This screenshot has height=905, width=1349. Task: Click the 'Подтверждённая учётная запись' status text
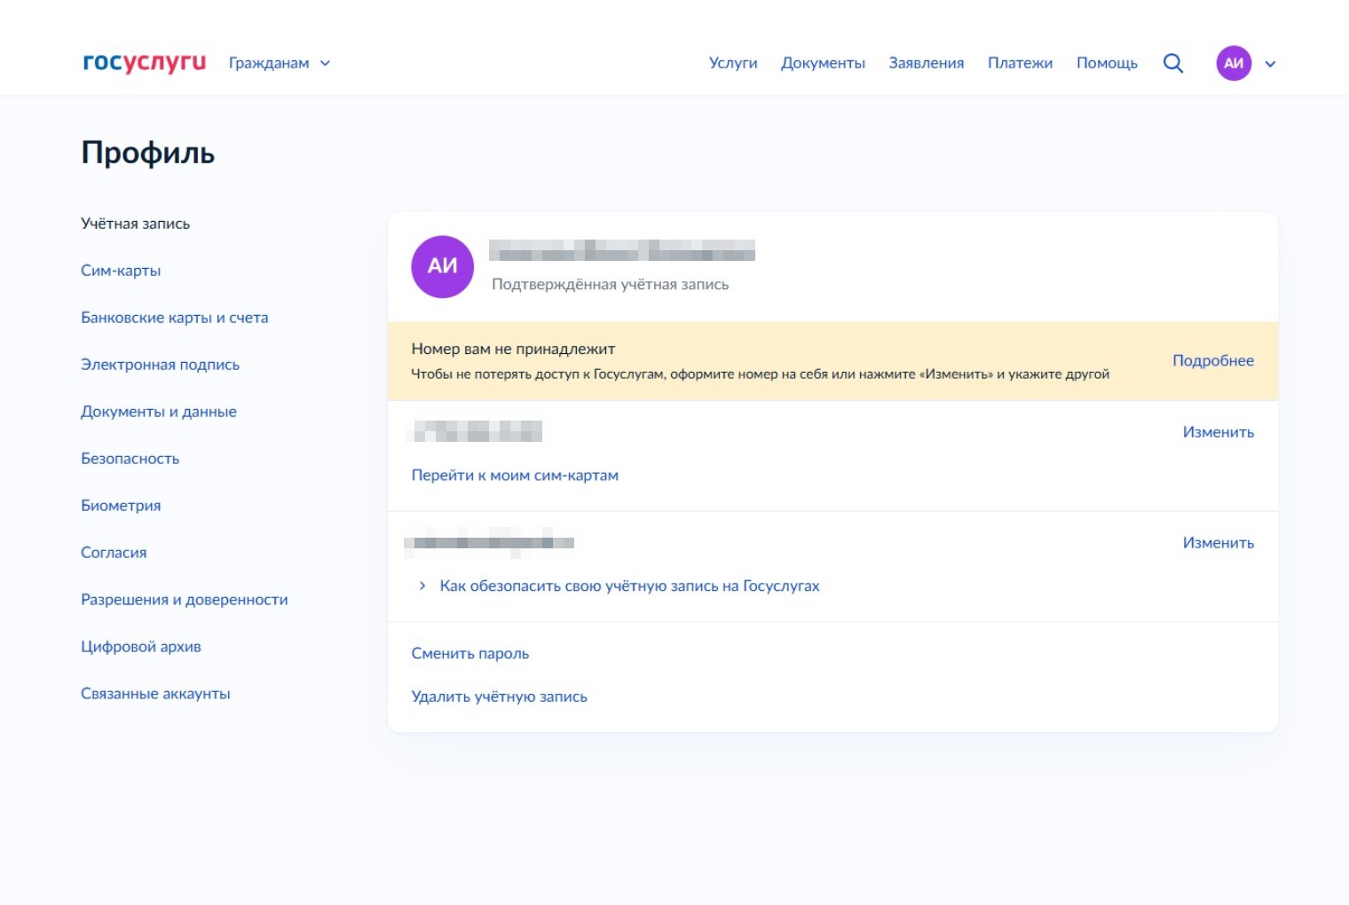[611, 285]
